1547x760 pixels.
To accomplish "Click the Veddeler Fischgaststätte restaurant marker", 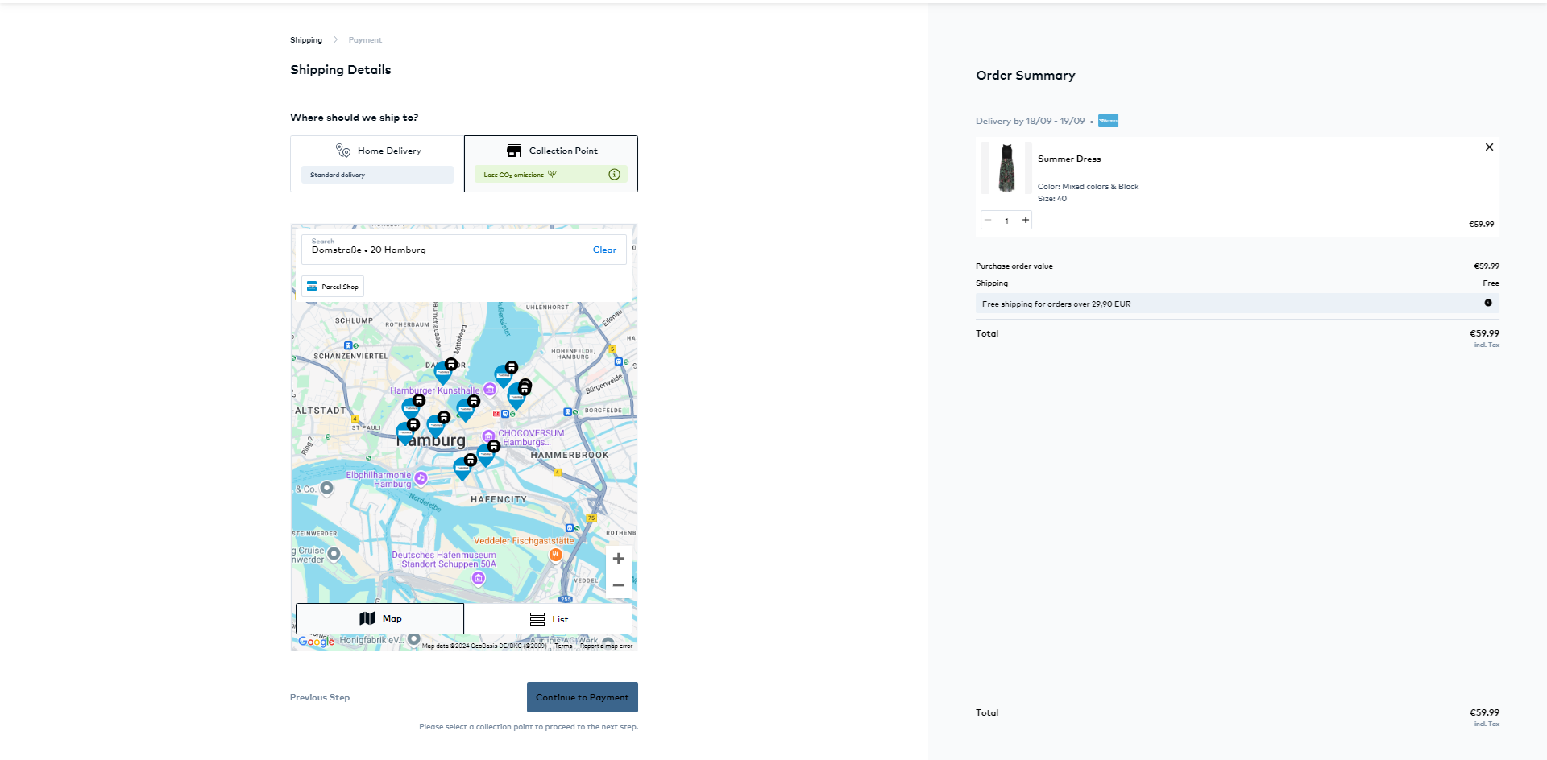I will (x=555, y=555).
